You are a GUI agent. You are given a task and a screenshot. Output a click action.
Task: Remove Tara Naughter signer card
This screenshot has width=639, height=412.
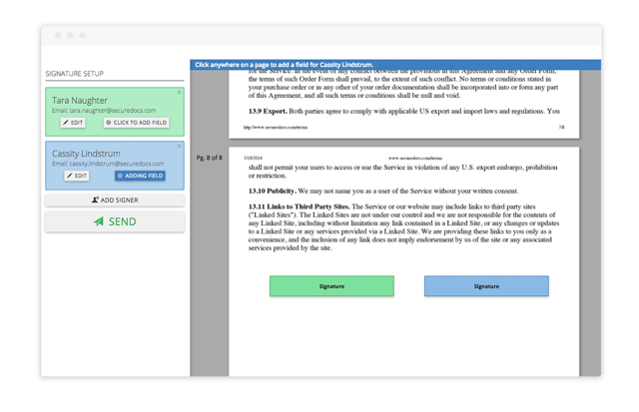click(179, 93)
